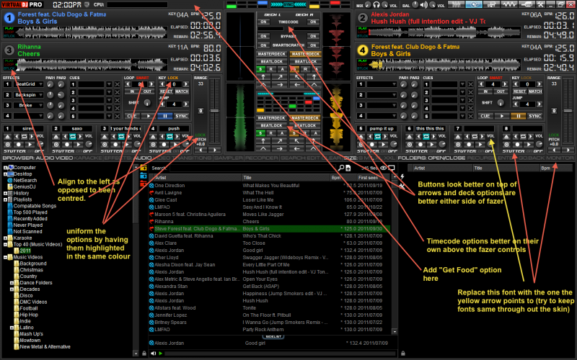Viewport: 577px width, 360px height.
Task: Delete cue 3 with the X on right deck
Action: [x=470, y=100]
